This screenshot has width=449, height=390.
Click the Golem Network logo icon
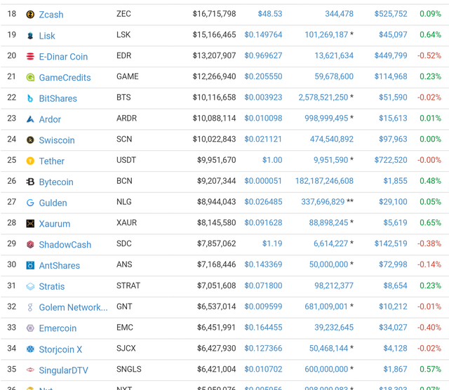click(30, 307)
